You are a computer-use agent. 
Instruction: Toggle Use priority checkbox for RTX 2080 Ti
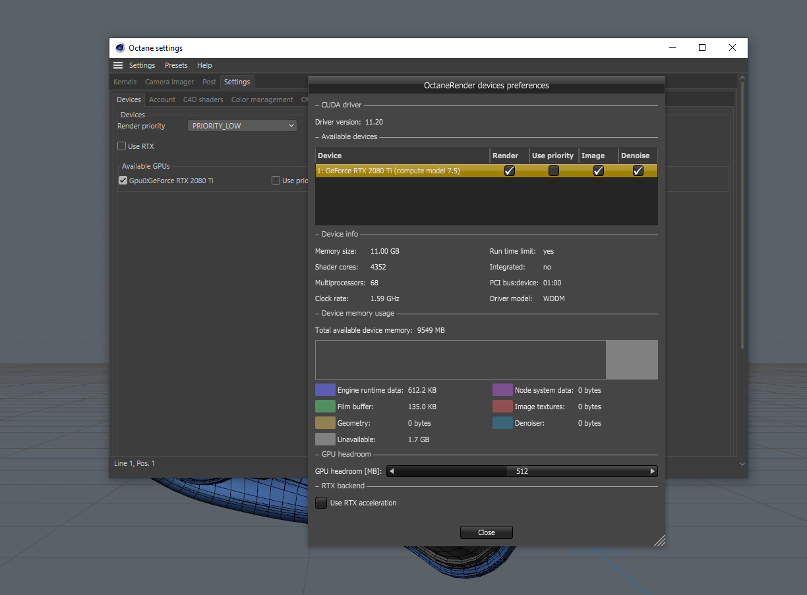554,171
